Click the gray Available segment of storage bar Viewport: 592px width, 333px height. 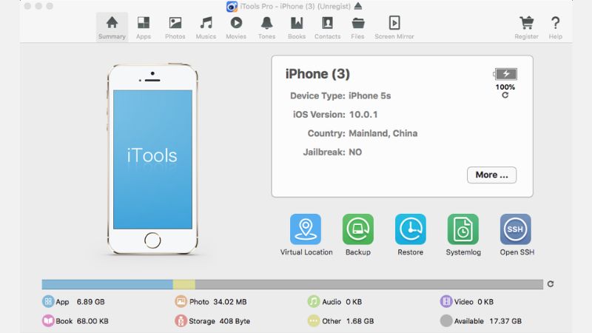[369, 284]
